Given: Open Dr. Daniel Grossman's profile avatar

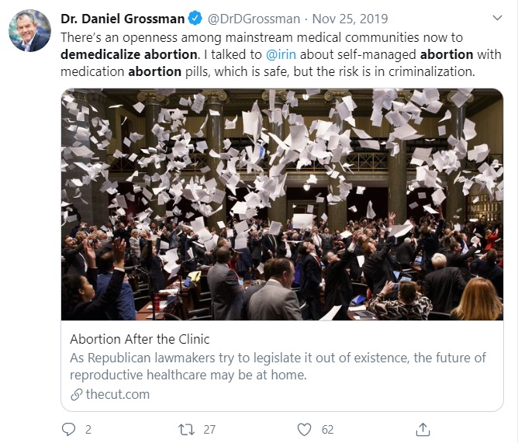Looking at the screenshot, I should (30, 31).
